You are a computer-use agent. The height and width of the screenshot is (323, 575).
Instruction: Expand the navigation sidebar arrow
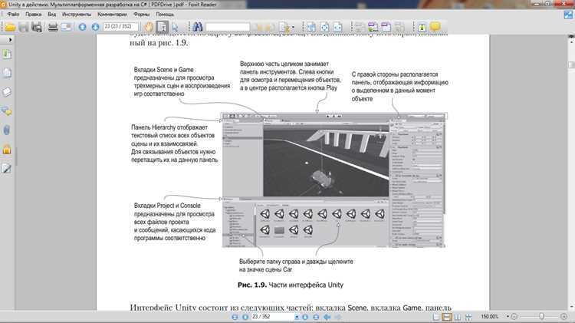click(x=10, y=40)
